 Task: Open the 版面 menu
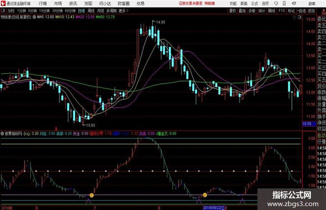(x=244, y=3)
